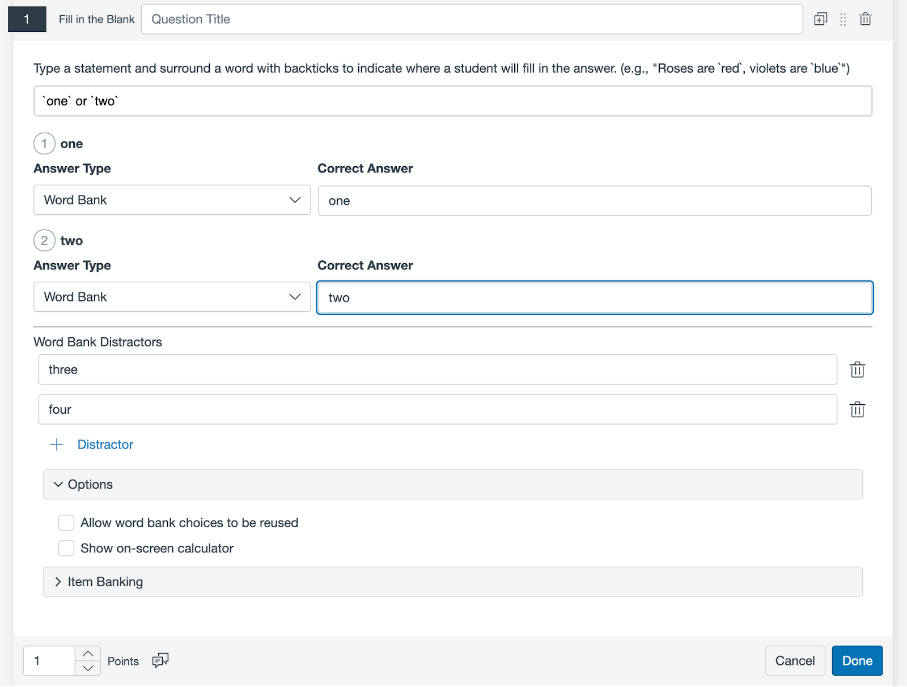Delete the 'three' distractor
The width and height of the screenshot is (907, 687).
[857, 370]
